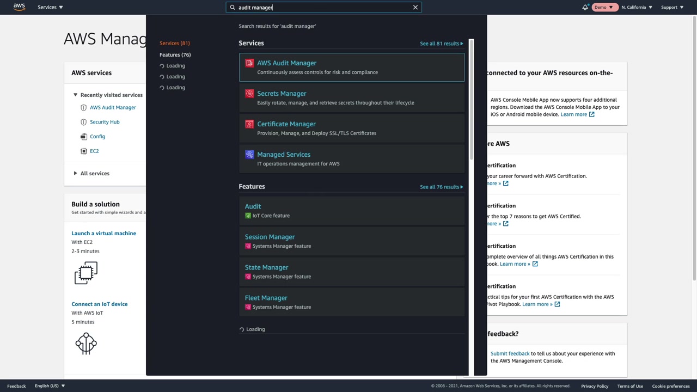The image size is (697, 392).
Task: Open Config from recently visited services
Action: 97,137
